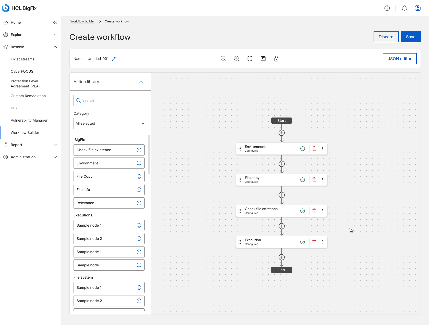The height and width of the screenshot is (325, 429).
Task: Open more options for File copy node
Action: [x=323, y=180]
